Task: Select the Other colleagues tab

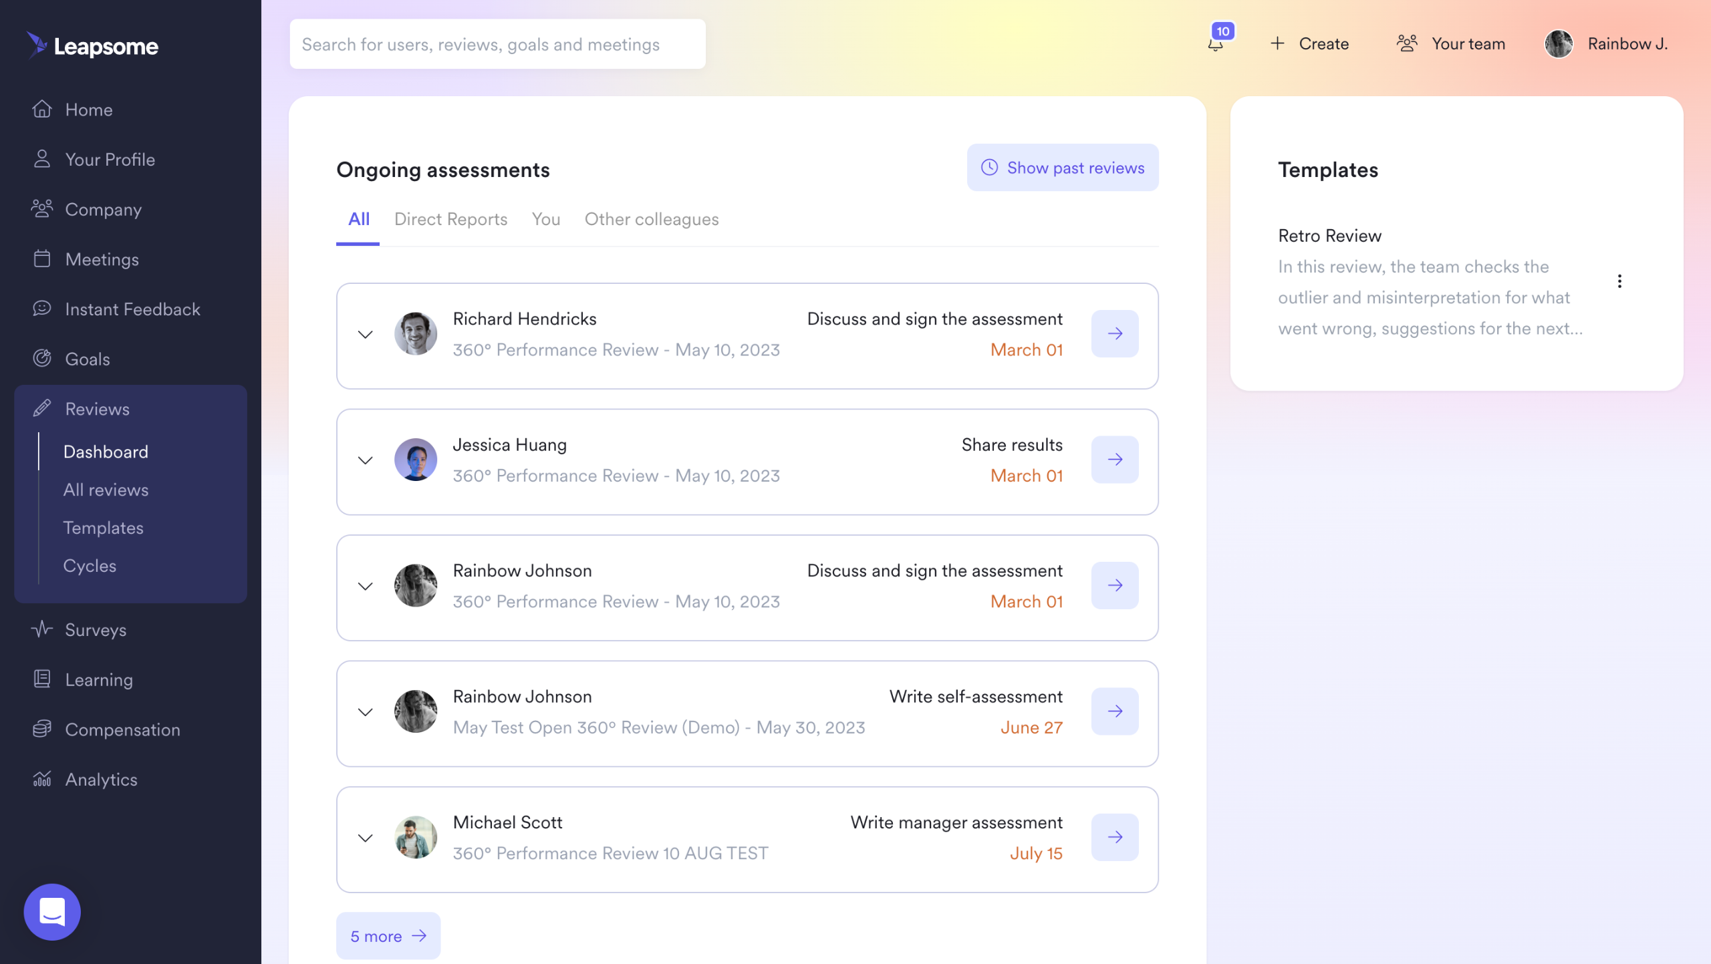Action: [651, 219]
